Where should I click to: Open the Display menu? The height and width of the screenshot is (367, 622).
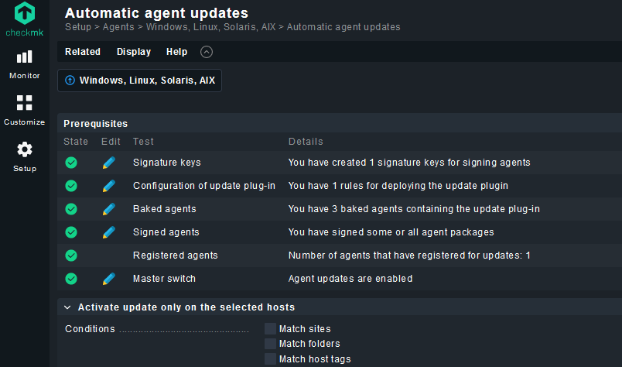tap(134, 52)
